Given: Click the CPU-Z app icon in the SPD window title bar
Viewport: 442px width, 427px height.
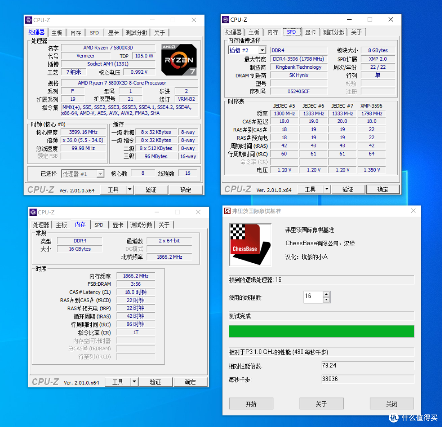Looking at the screenshot, I should [x=226, y=20].
